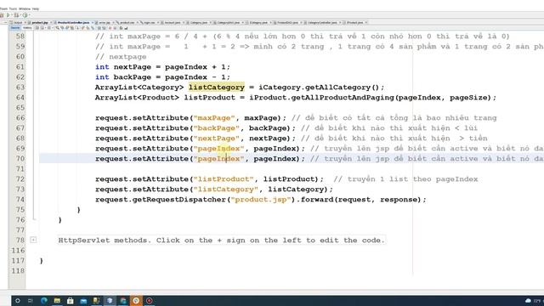Image resolution: width=544 pixels, height=306 pixels.
Task: Click the HttpServlet methods folded code text
Action: coord(222,240)
